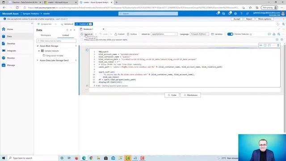Collapse the Sample Datasets node
The image size is (286, 161).
[x=39, y=51]
